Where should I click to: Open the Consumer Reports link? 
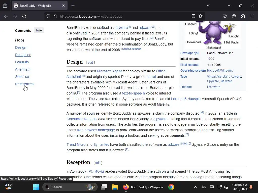pyautogui.click(x=81, y=119)
